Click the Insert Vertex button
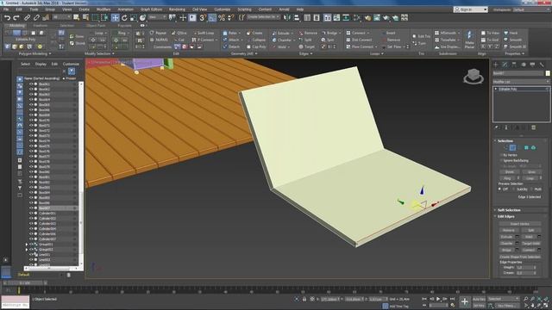552x310 pixels. [520, 224]
